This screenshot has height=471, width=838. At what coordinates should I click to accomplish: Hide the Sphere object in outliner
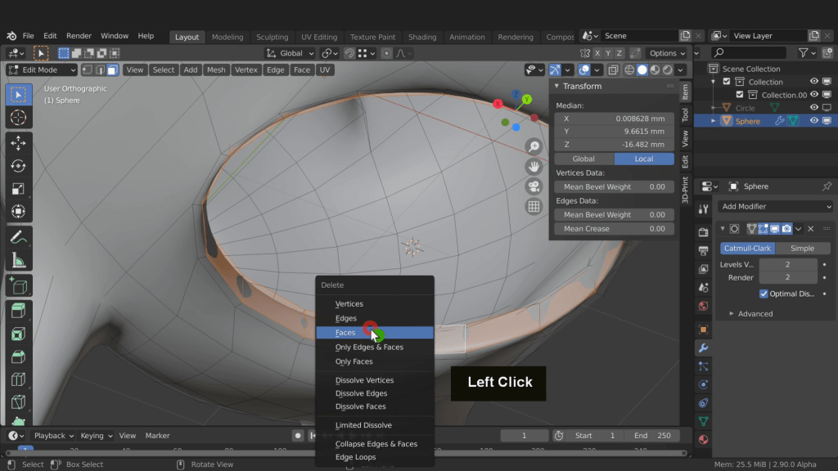[x=814, y=121]
